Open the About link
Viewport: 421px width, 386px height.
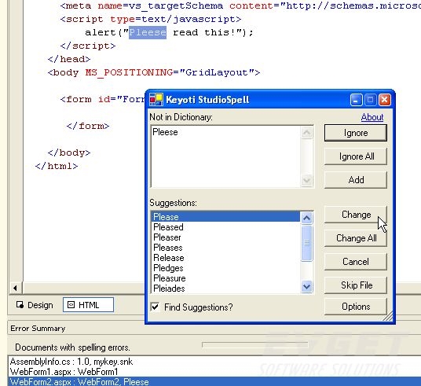tap(372, 117)
